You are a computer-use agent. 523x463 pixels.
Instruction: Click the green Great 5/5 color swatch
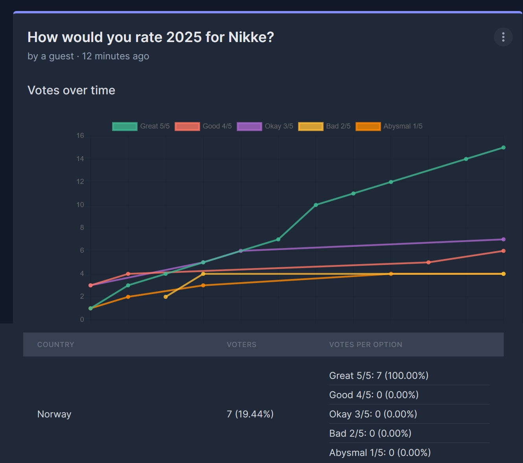[x=125, y=126]
